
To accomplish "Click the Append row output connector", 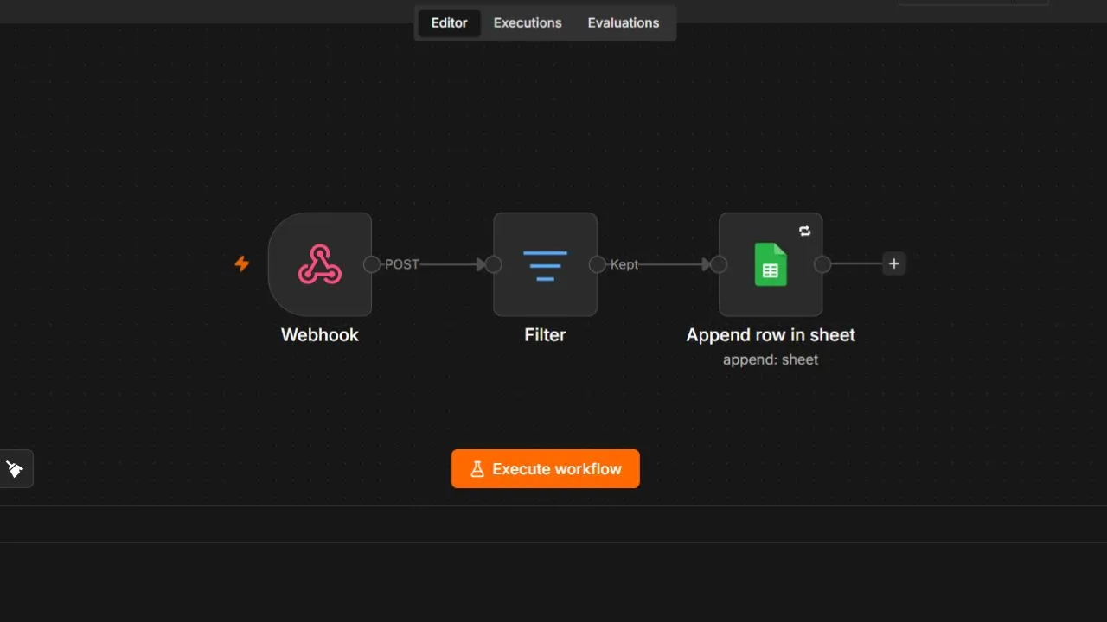I will 822,264.
